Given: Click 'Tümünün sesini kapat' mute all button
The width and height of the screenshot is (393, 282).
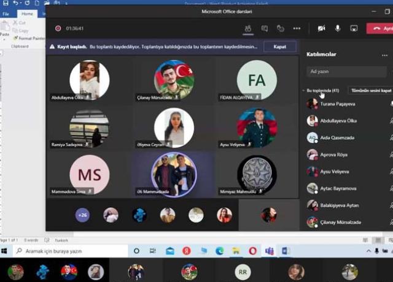Looking at the screenshot, I should [370, 90].
